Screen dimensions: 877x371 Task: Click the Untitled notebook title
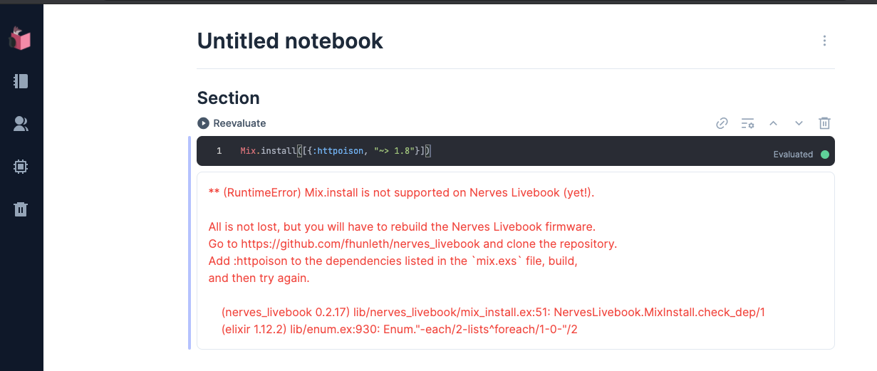pyautogui.click(x=290, y=41)
